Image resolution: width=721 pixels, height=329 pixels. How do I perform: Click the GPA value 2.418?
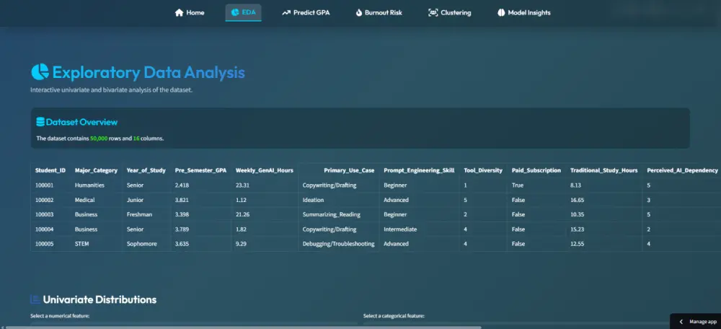(x=200, y=185)
